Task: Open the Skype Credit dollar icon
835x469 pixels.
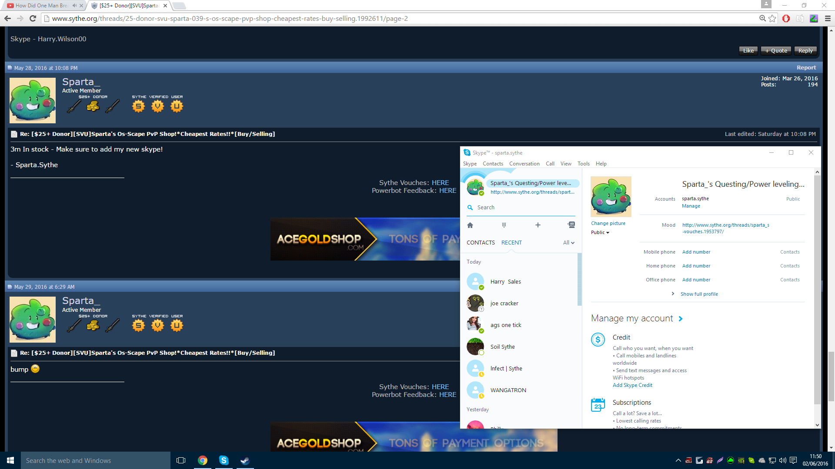Action: [x=598, y=340]
